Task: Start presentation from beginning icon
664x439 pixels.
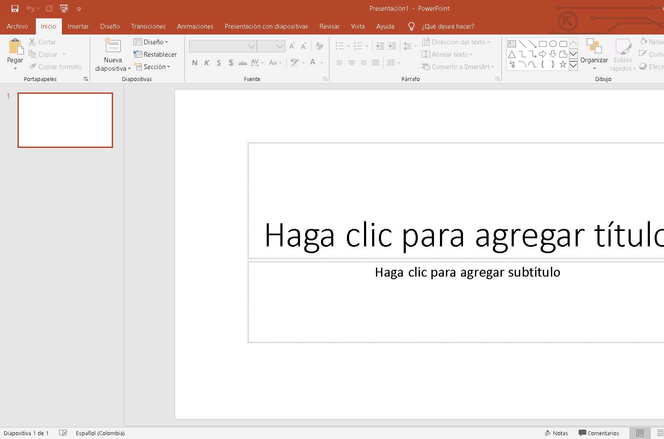Action: [x=64, y=9]
